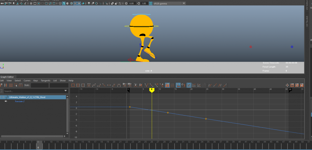The image size is (312, 150).
Task: Select the Retime tool icon
Action: (20, 85)
